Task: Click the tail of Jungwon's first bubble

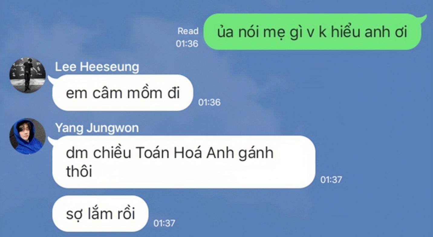Action: 52,141
